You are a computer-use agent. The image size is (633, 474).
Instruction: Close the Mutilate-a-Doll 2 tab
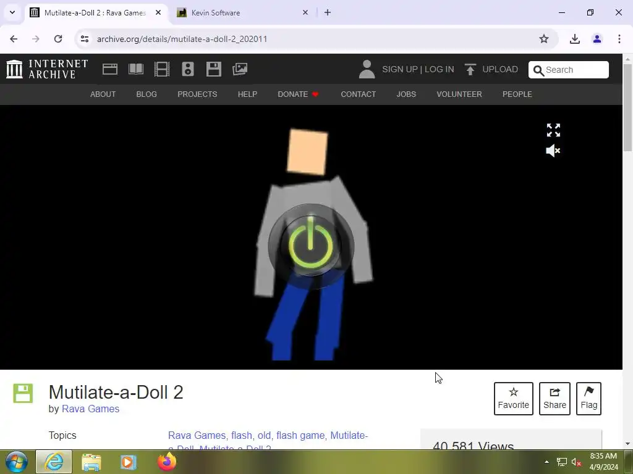click(158, 12)
